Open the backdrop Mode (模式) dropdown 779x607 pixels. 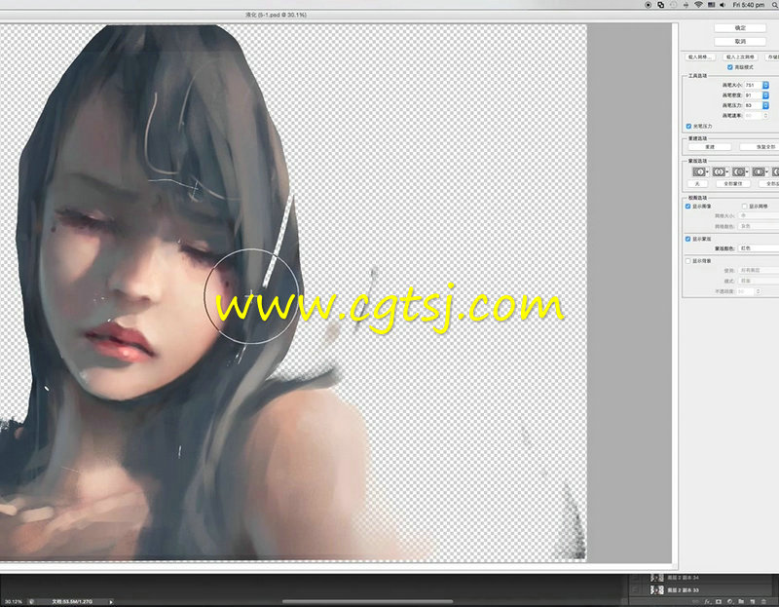(759, 281)
